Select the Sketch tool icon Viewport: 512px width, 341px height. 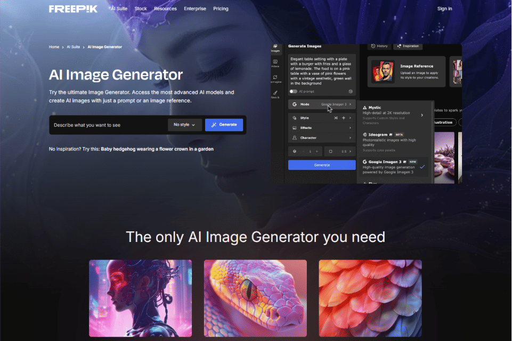[275, 95]
